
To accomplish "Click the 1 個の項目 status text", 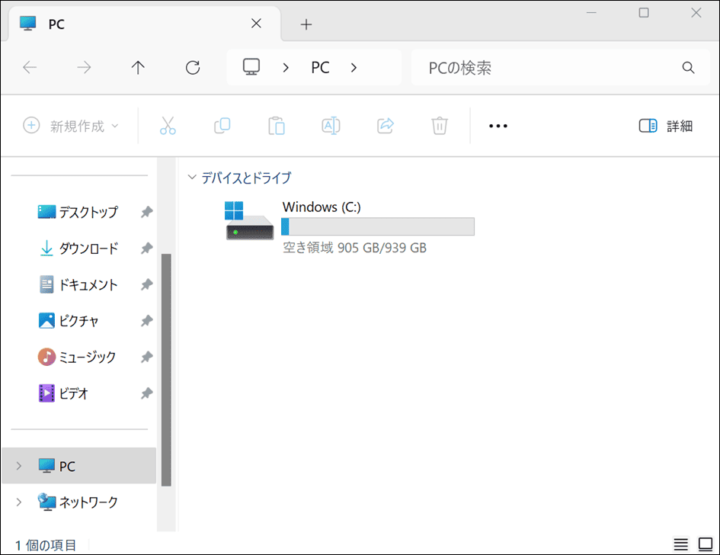I will (46, 545).
